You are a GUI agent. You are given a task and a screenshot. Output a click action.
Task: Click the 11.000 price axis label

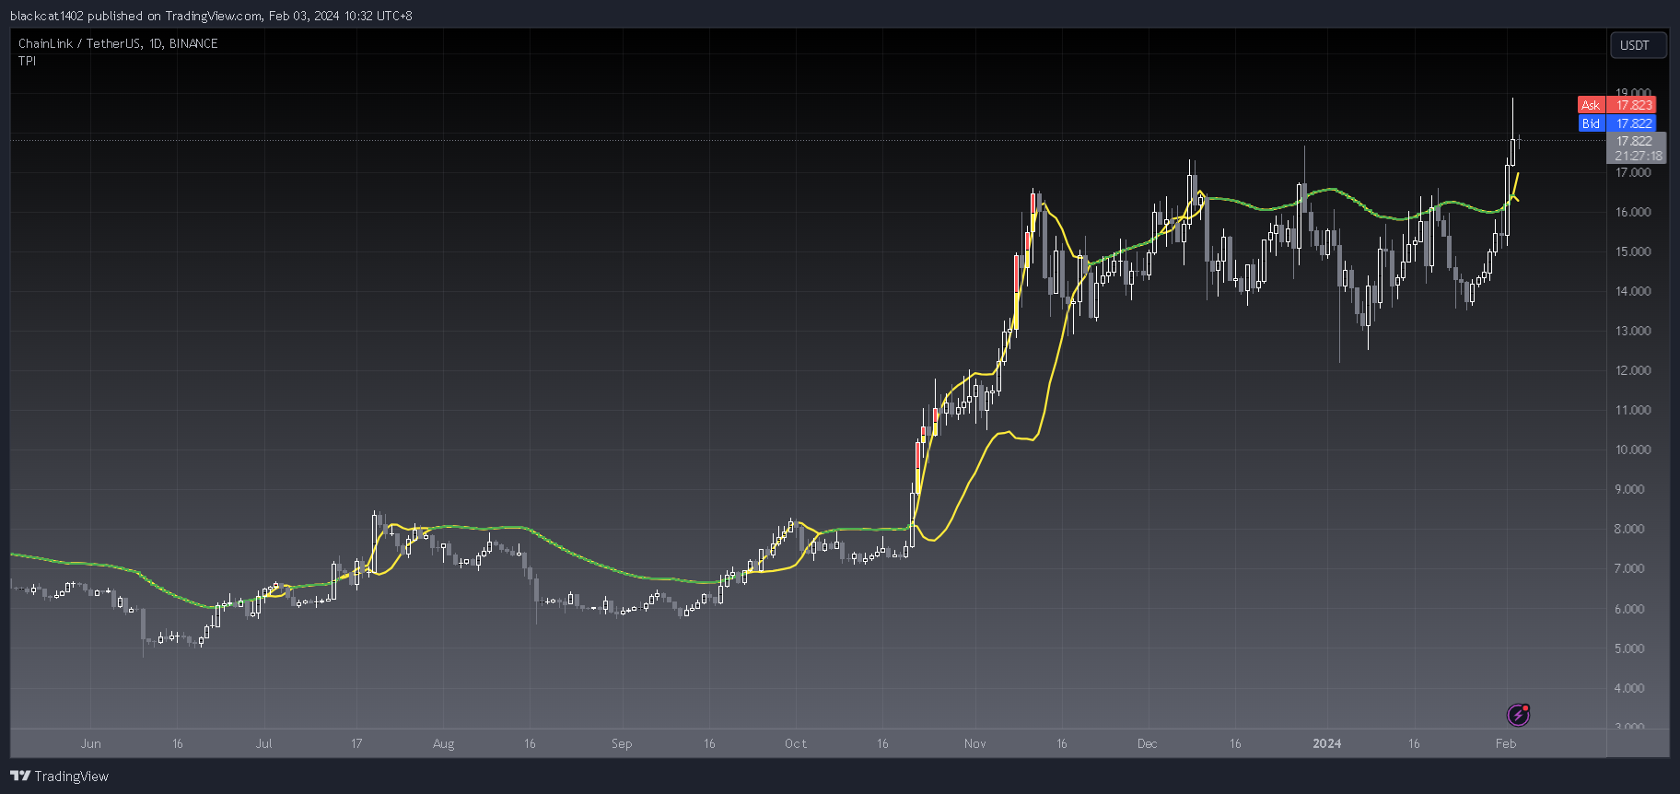1633,410
